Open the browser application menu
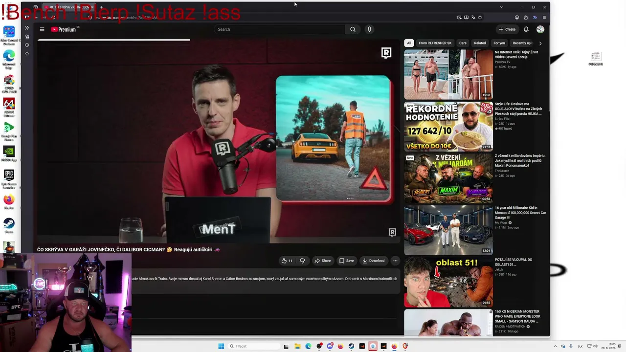626x352 pixels. tap(544, 18)
